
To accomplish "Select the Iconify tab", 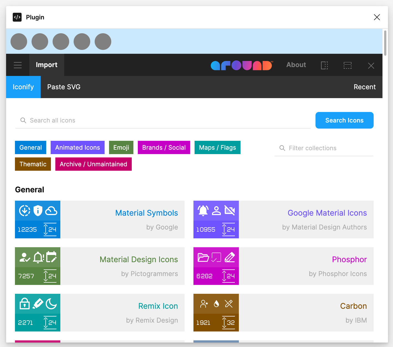I will [23, 87].
